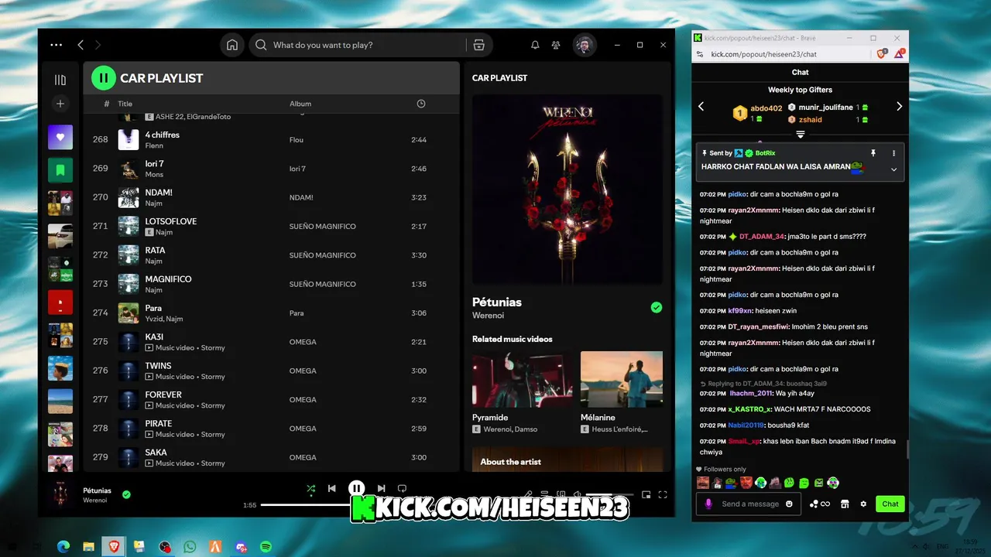Click Kick Send a message field
The height and width of the screenshot is (557, 991).
[750, 504]
